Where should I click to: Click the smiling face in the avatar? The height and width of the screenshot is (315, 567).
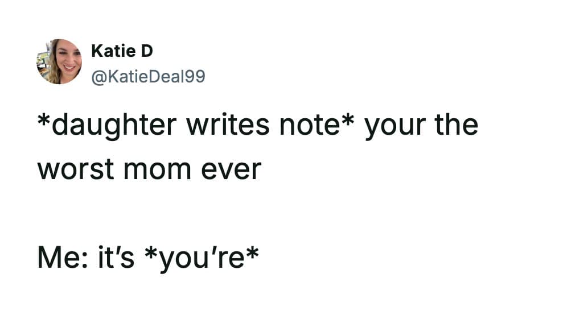pyautogui.click(x=68, y=61)
